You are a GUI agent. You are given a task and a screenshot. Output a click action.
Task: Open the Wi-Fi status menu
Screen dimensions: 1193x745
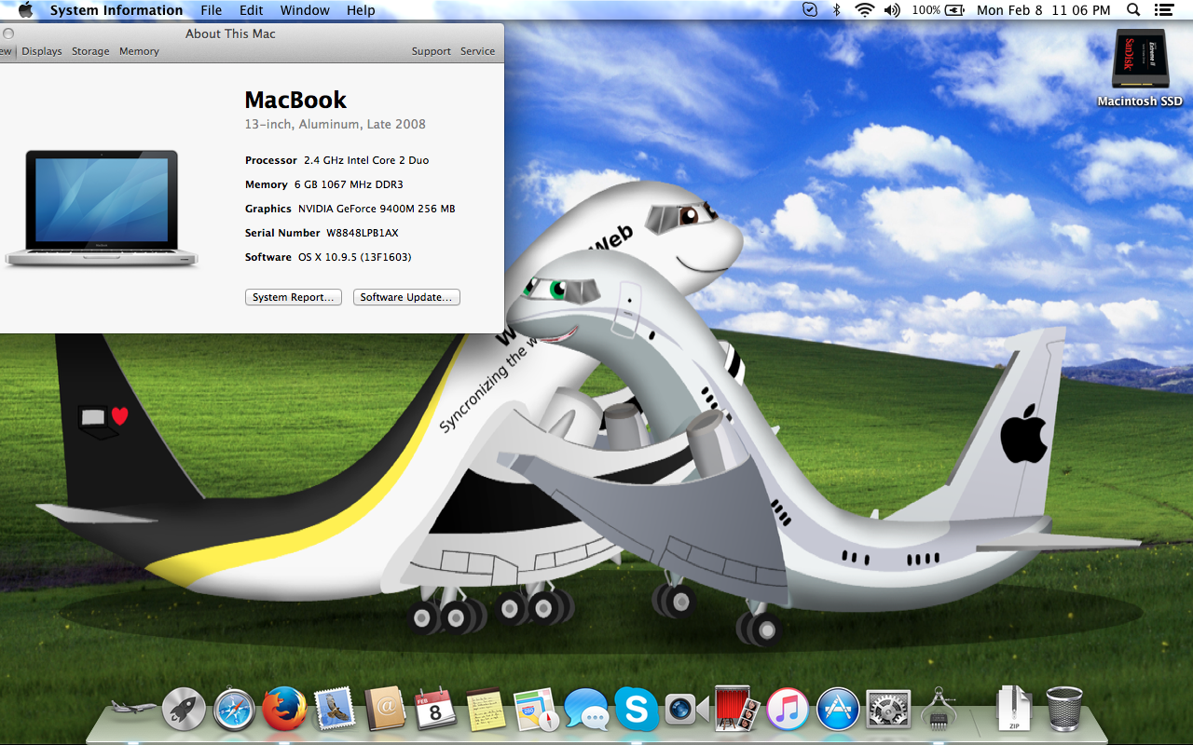[865, 10]
